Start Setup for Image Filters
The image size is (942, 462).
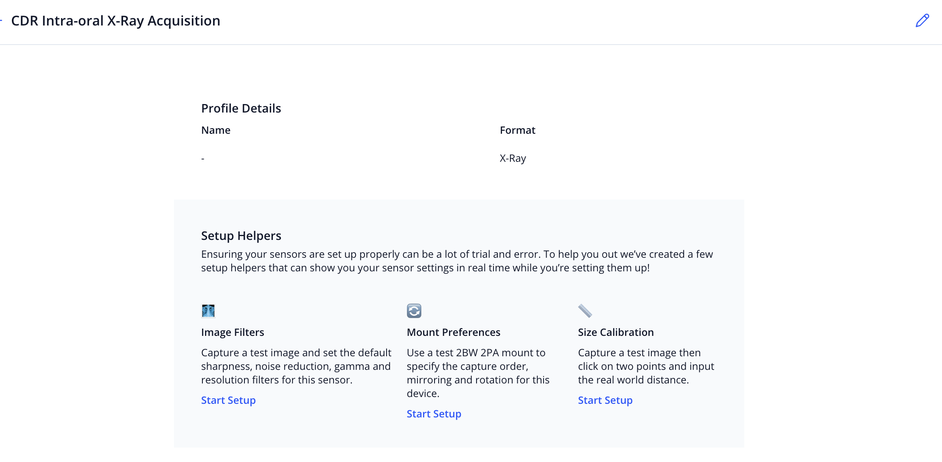click(x=228, y=400)
